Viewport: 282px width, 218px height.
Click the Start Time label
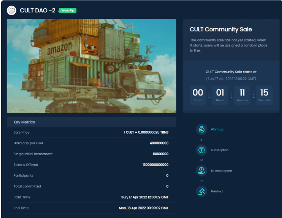[x=22, y=197]
